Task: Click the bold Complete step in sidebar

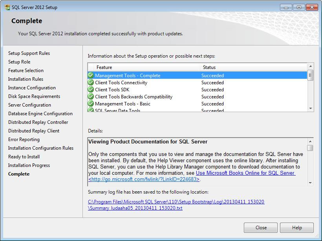Action: click(x=19, y=174)
